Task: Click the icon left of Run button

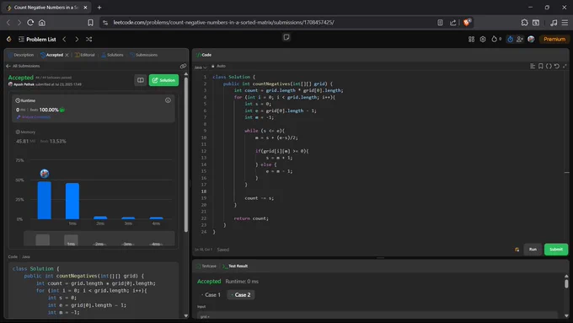Action: coord(517,250)
